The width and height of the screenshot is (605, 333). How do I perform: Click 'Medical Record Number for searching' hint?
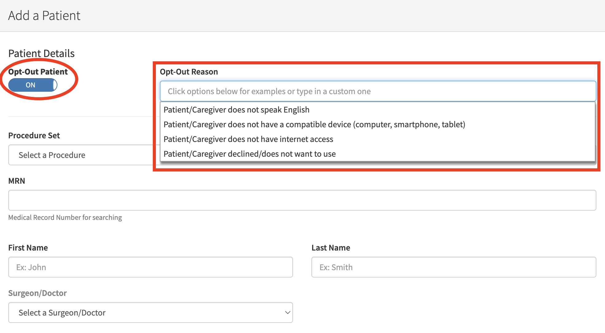[65, 217]
